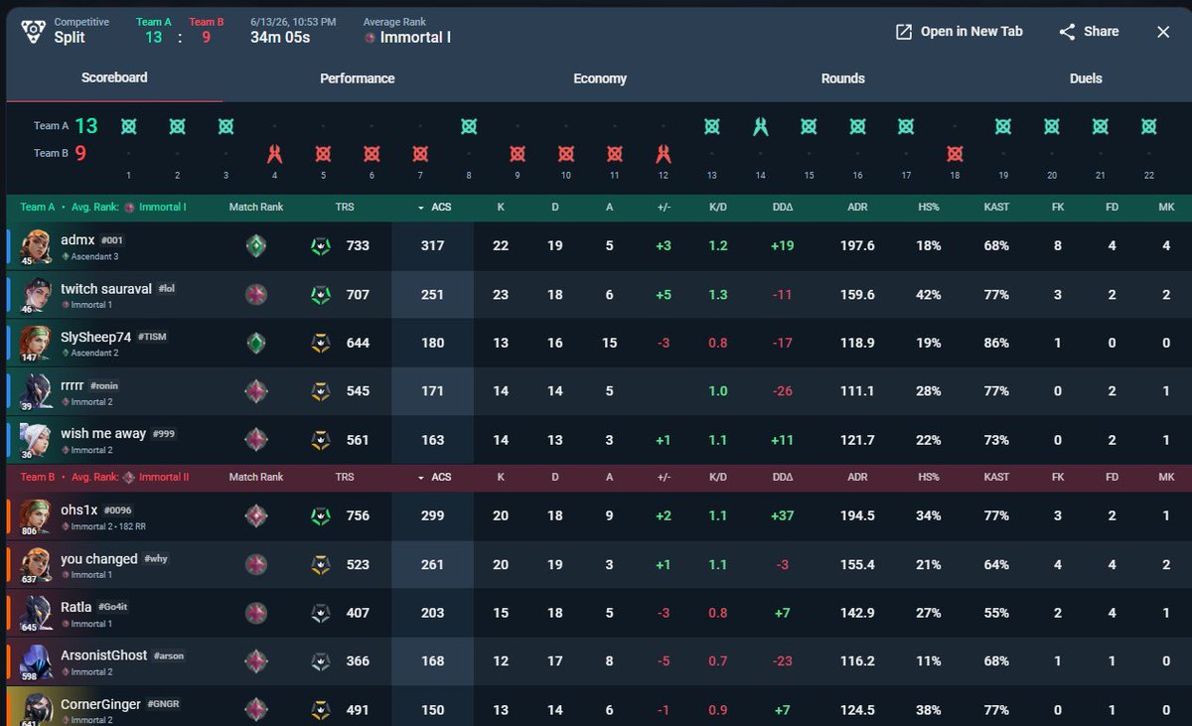Click ohs1x's agent portrait
The image size is (1192, 726).
point(35,515)
